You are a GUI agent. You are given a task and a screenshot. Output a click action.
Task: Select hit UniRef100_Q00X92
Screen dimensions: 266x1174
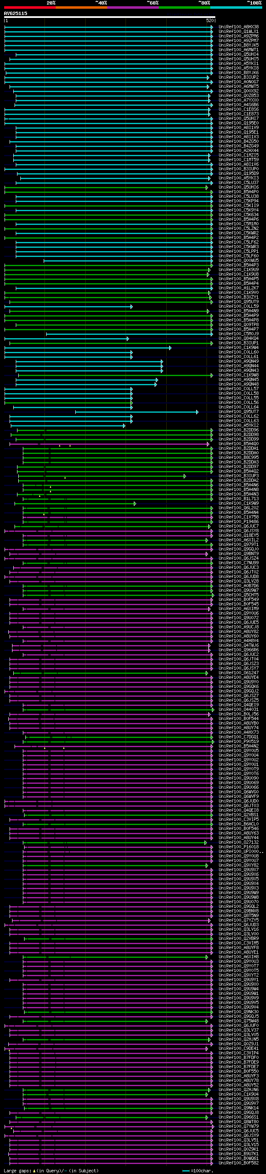click(239, 91)
